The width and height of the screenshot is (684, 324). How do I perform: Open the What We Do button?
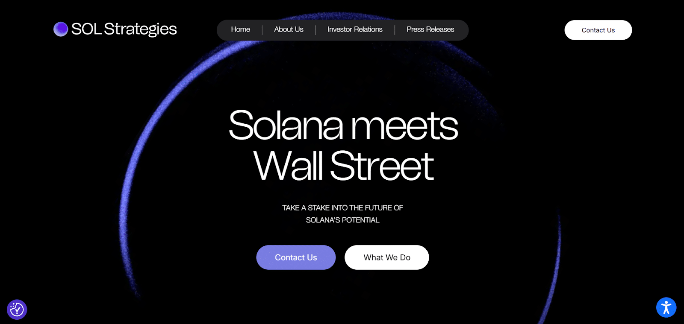(387, 257)
